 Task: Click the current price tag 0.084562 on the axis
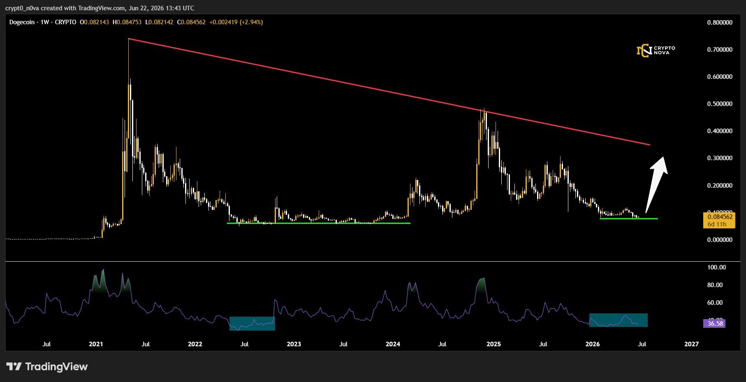pyautogui.click(x=719, y=217)
